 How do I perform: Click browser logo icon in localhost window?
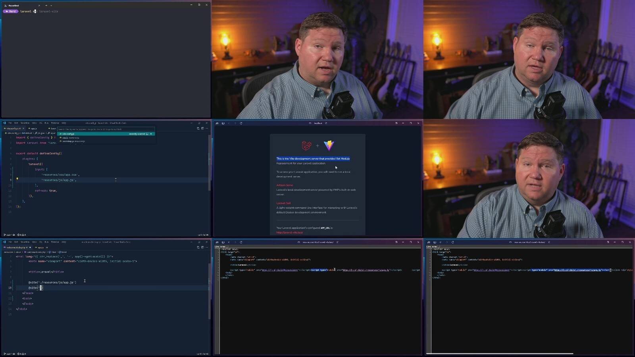point(217,123)
